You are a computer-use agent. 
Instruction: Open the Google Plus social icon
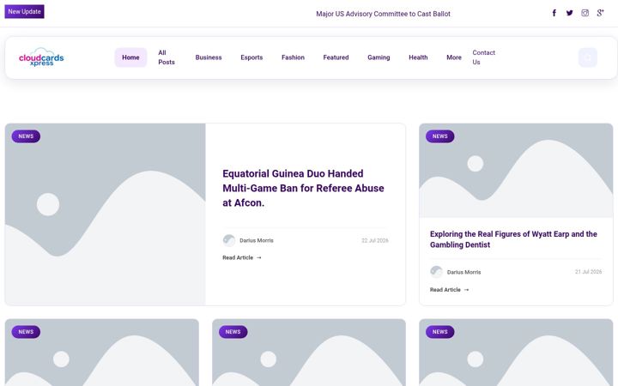pos(600,13)
